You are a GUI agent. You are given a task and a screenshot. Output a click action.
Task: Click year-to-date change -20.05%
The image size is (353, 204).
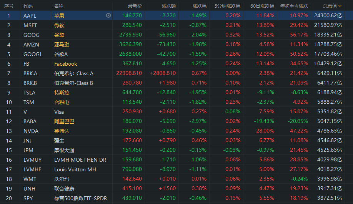point(298,121)
